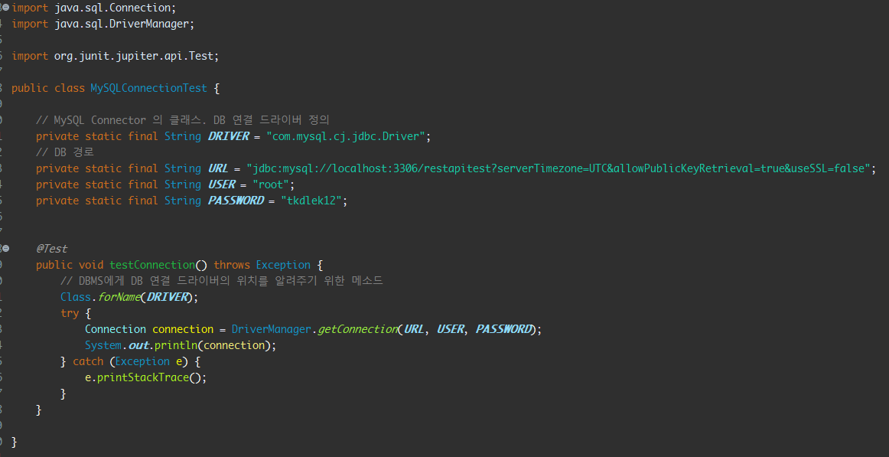Viewport: 889px width, 457px height.
Task: Click the getConnection method call
Action: coord(357,329)
